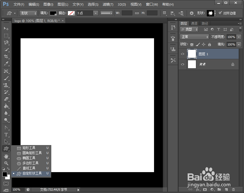Open the History panel icon
The width and height of the screenshot is (244, 193).
pos(173,28)
